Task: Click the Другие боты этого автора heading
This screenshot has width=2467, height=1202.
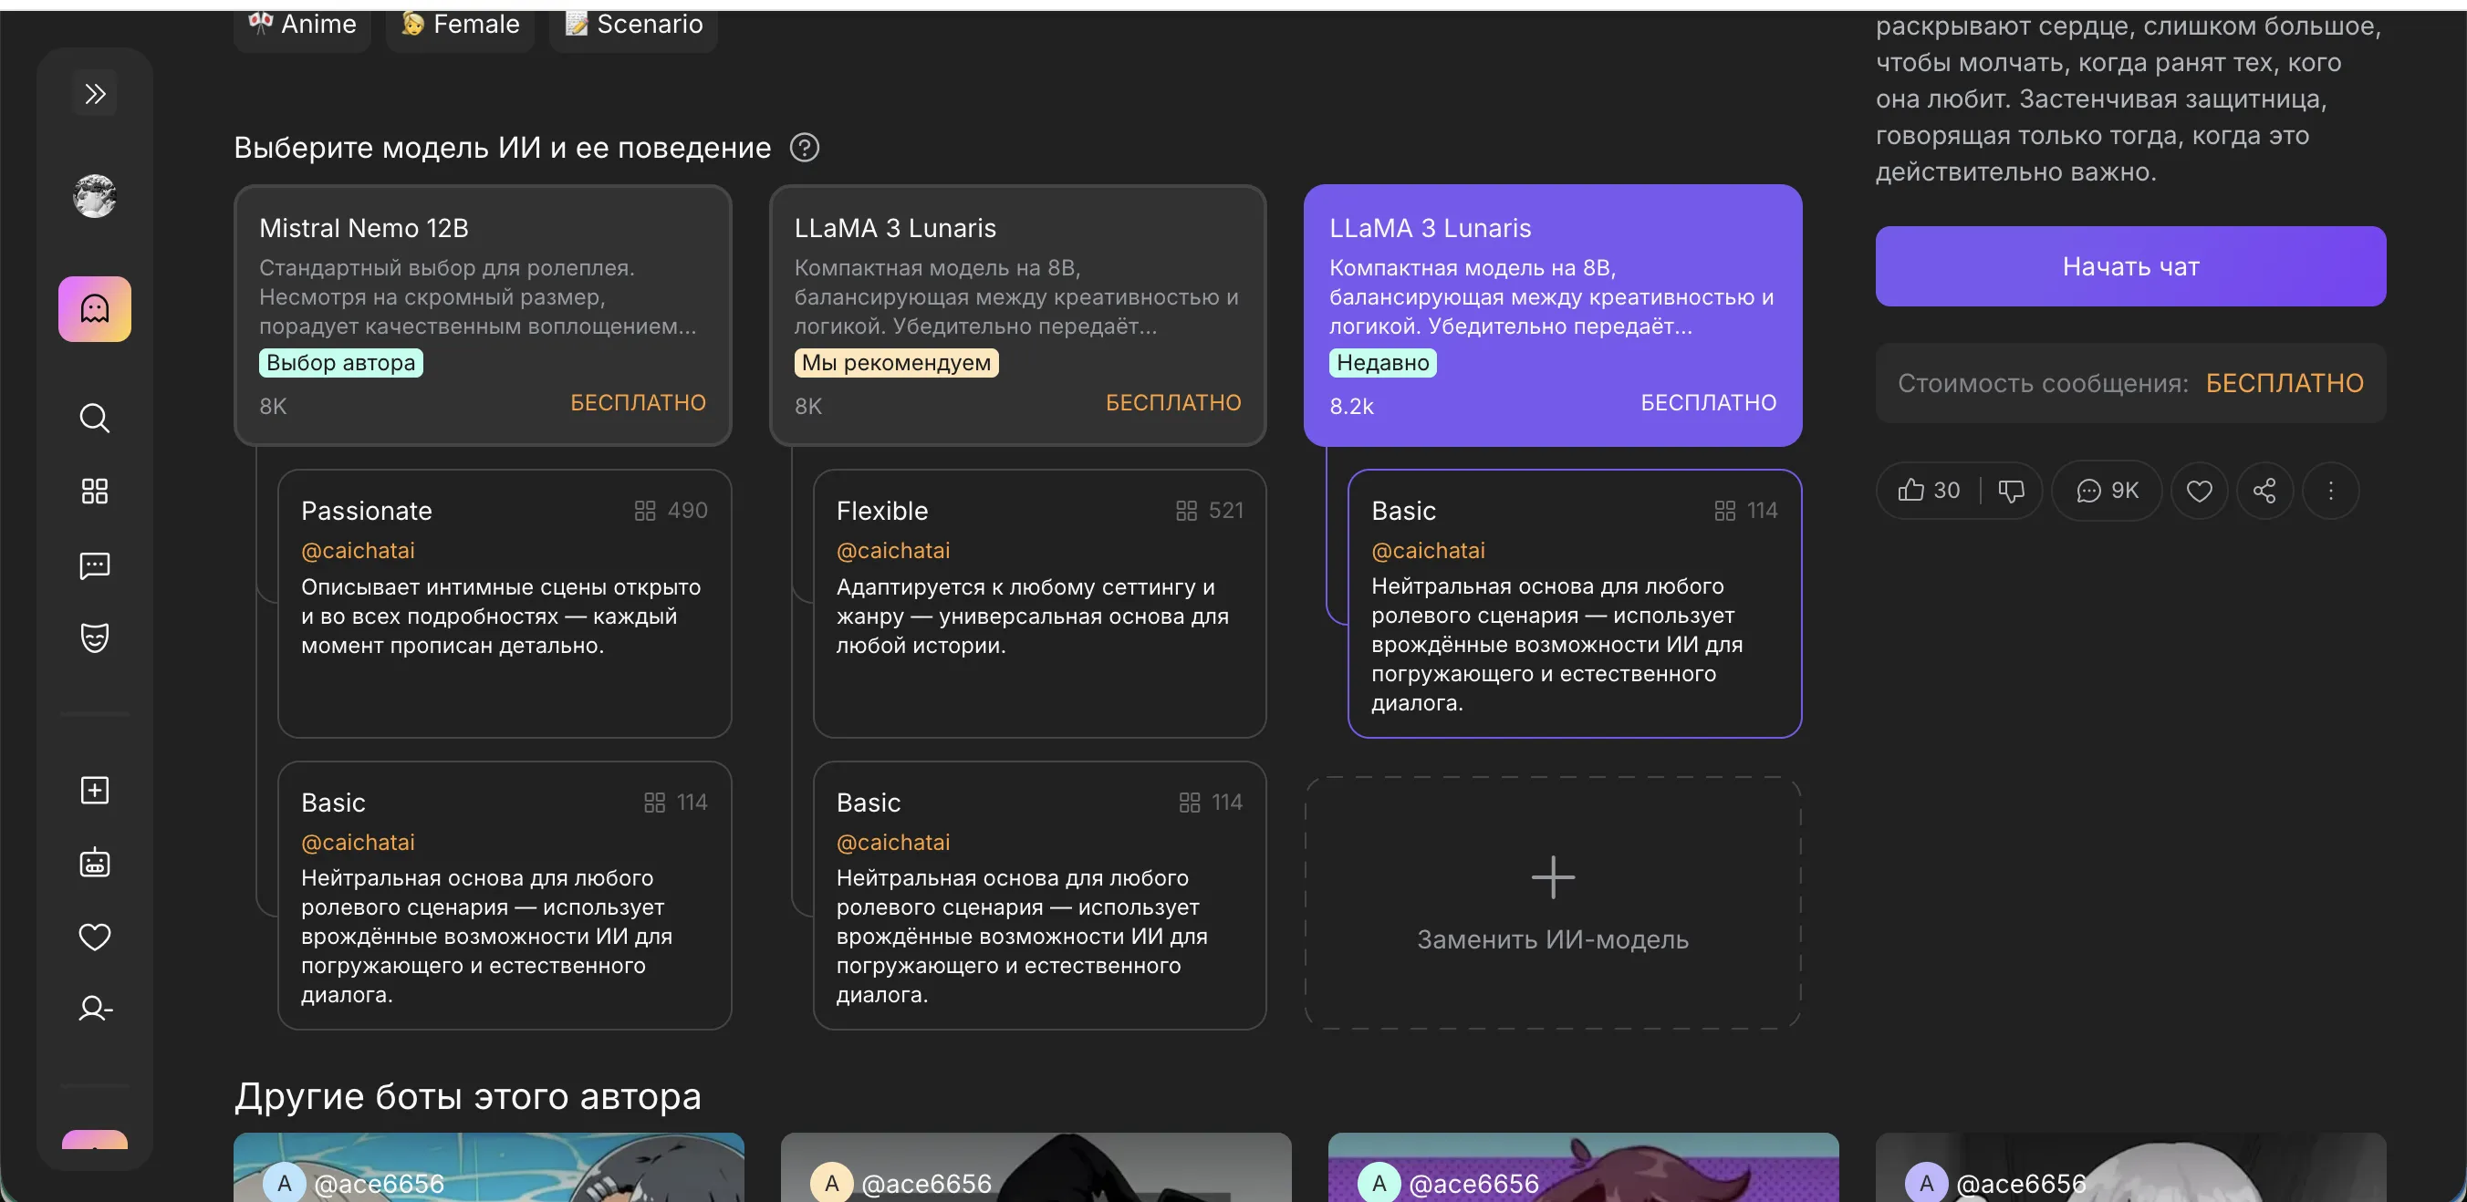Action: (x=467, y=1096)
